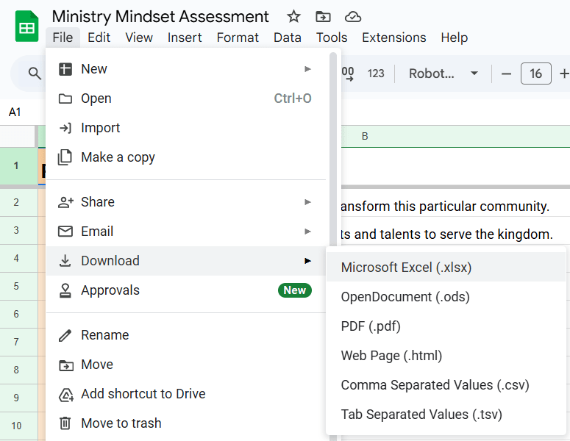Select Microsoft Excel (.xlsx) download option
This screenshot has height=441, width=570.
pyautogui.click(x=406, y=268)
